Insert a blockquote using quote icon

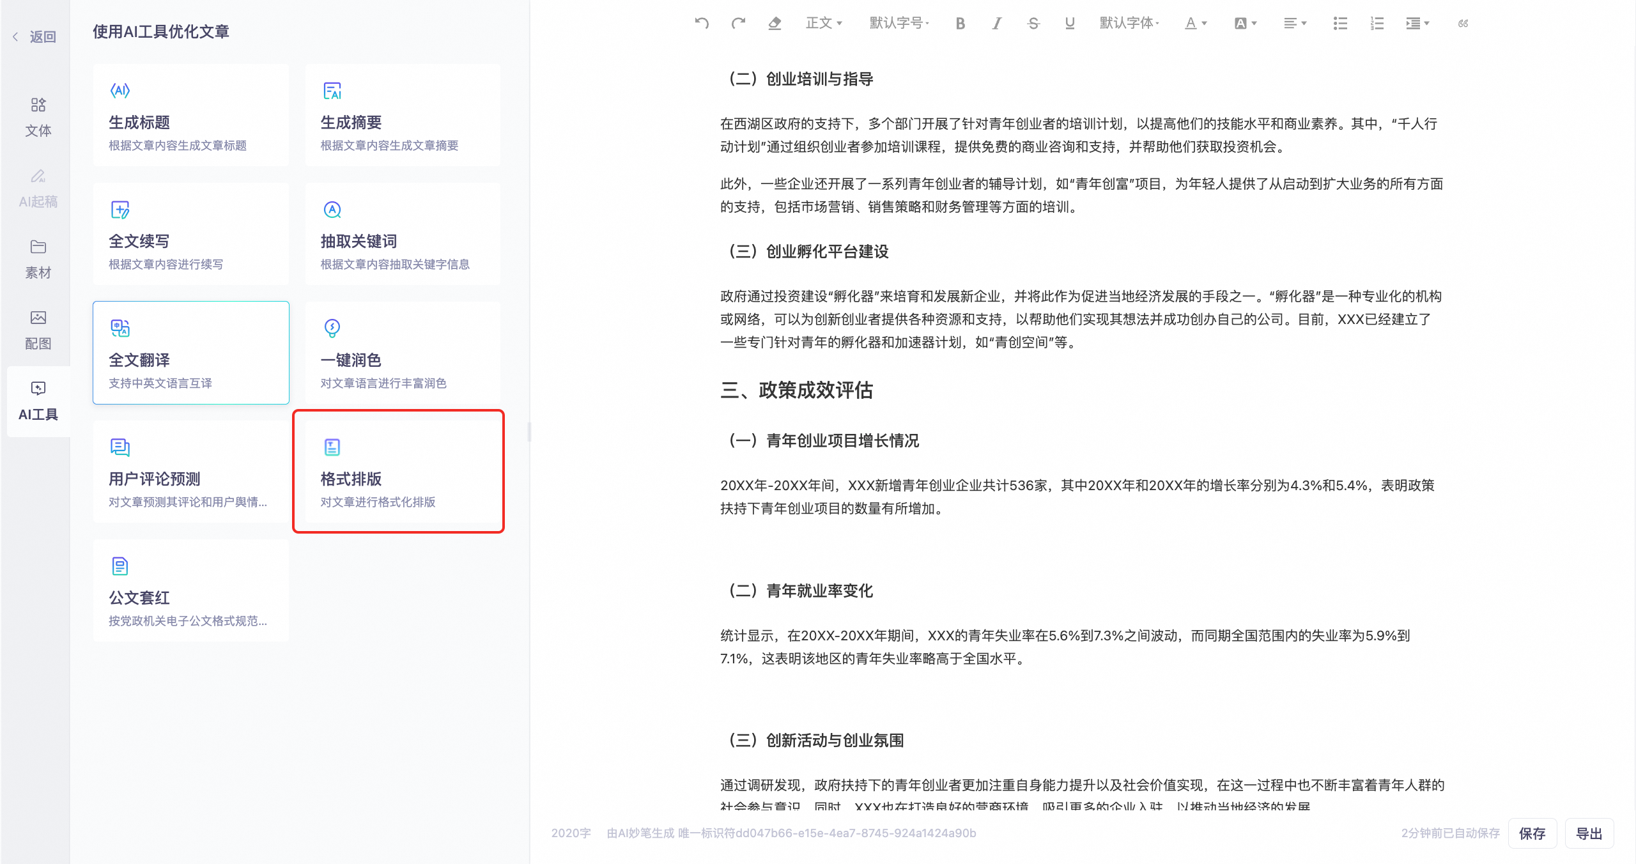(1463, 24)
